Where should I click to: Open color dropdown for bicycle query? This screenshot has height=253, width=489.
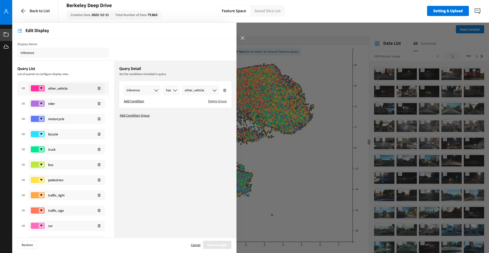pyautogui.click(x=41, y=134)
